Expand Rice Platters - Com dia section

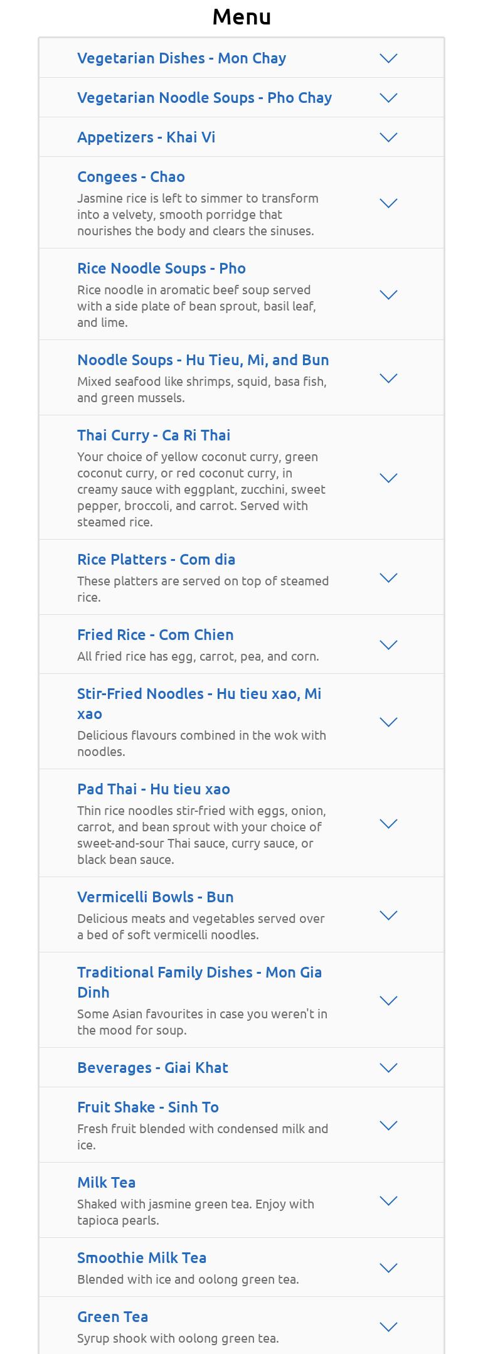pyautogui.click(x=156, y=560)
